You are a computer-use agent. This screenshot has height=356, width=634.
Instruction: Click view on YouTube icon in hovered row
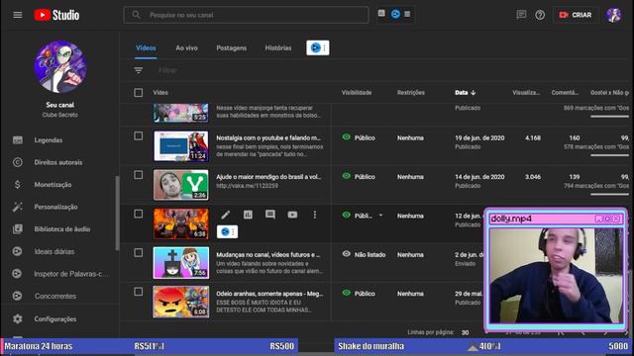click(x=292, y=215)
